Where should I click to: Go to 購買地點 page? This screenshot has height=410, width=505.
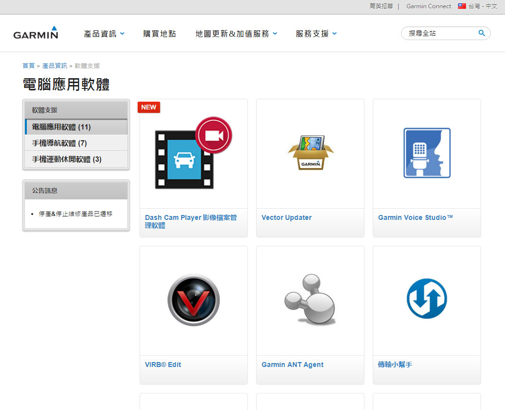coord(160,34)
